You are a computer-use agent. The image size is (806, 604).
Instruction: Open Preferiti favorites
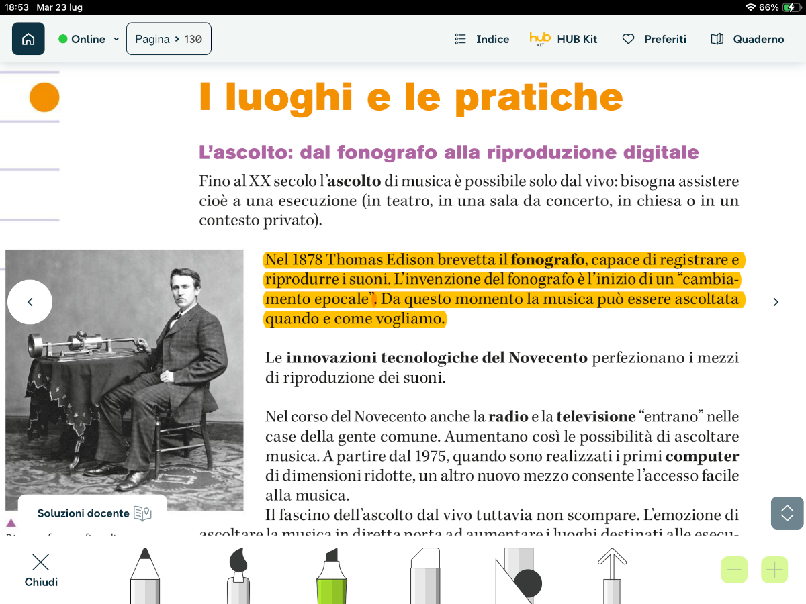point(654,39)
